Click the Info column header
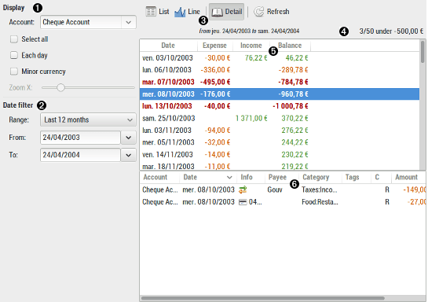The image size is (428, 302). click(x=251, y=178)
